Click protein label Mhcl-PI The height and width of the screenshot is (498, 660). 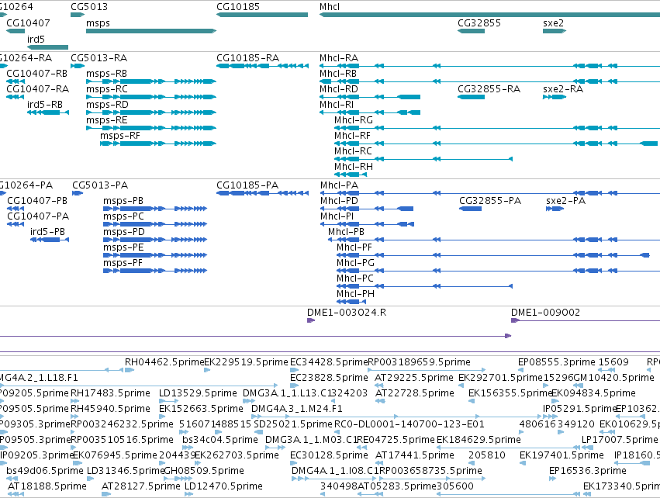337,216
